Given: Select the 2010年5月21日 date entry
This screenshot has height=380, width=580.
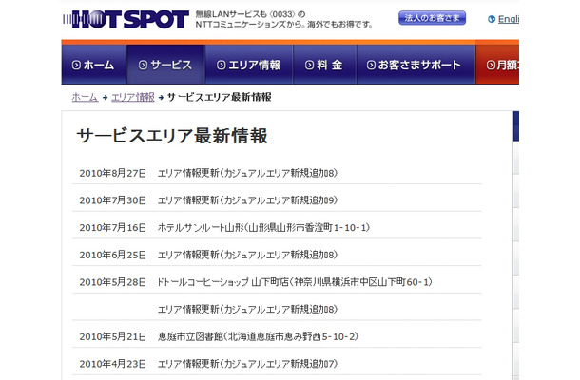Looking at the screenshot, I should [x=113, y=336].
